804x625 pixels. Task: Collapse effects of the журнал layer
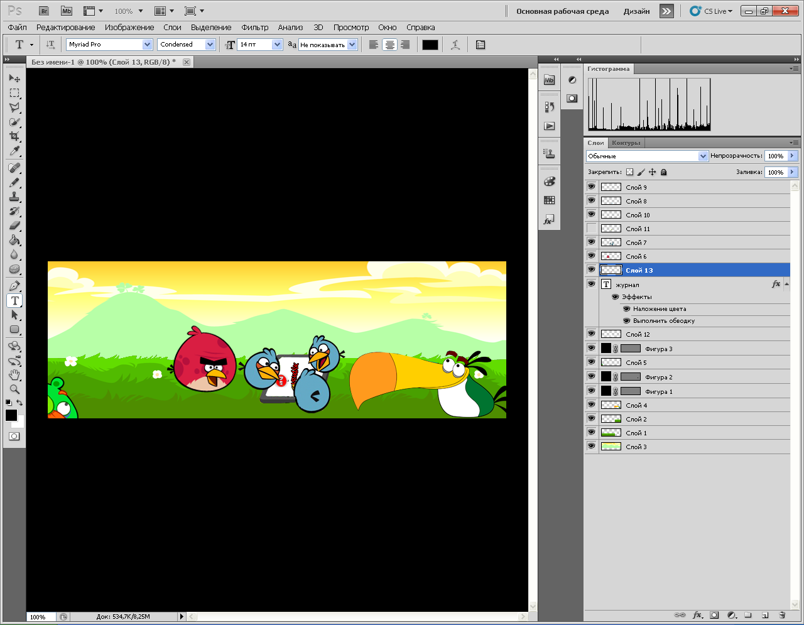pos(787,285)
